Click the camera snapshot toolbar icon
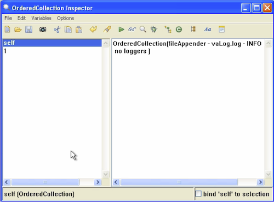This screenshot has height=202, width=274. coord(43,29)
